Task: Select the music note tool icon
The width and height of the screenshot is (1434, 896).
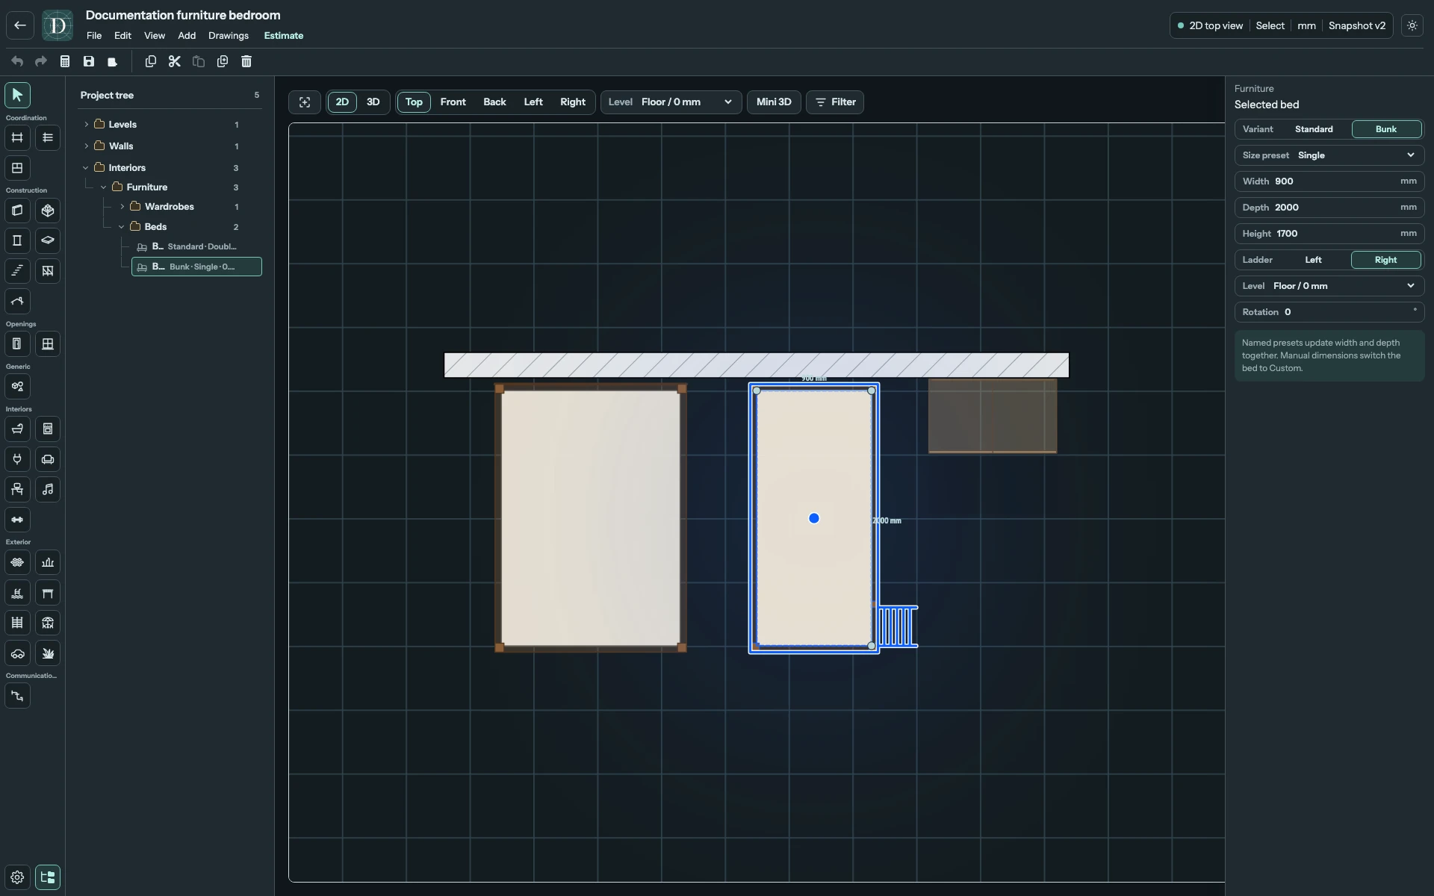Action: click(x=48, y=489)
